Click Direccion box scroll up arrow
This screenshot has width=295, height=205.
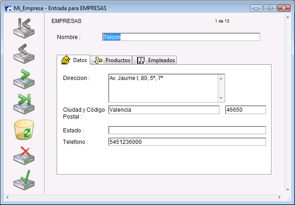(x=221, y=79)
